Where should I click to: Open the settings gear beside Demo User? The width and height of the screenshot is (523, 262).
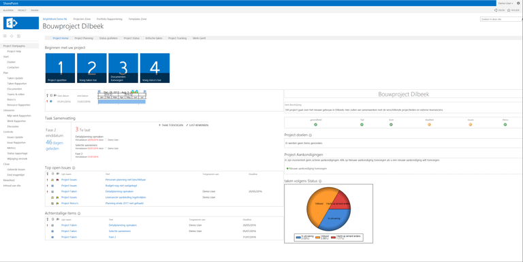[518, 3]
